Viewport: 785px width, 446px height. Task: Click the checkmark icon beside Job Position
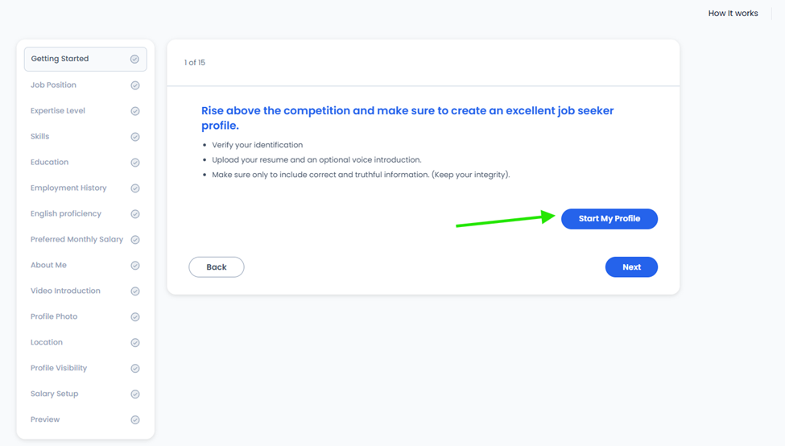(135, 85)
